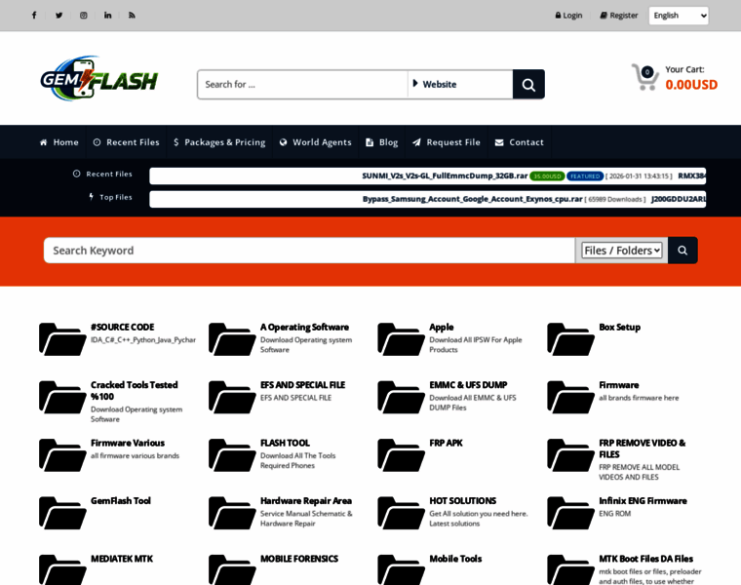Open the GemFlash Tool folder icon
The width and height of the screenshot is (741, 585).
pos(62,513)
